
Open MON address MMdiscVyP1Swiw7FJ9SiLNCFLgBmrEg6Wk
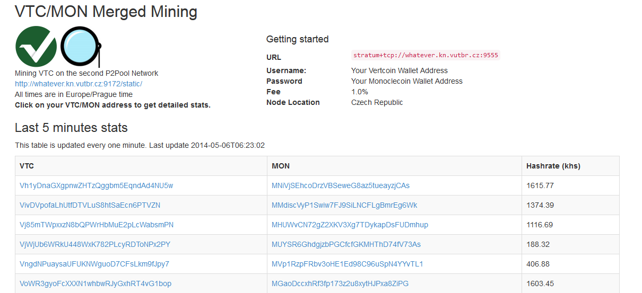[x=344, y=205]
